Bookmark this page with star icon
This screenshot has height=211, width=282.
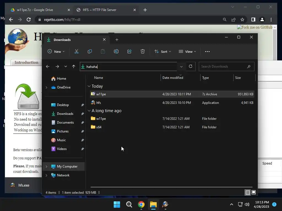[242, 20]
